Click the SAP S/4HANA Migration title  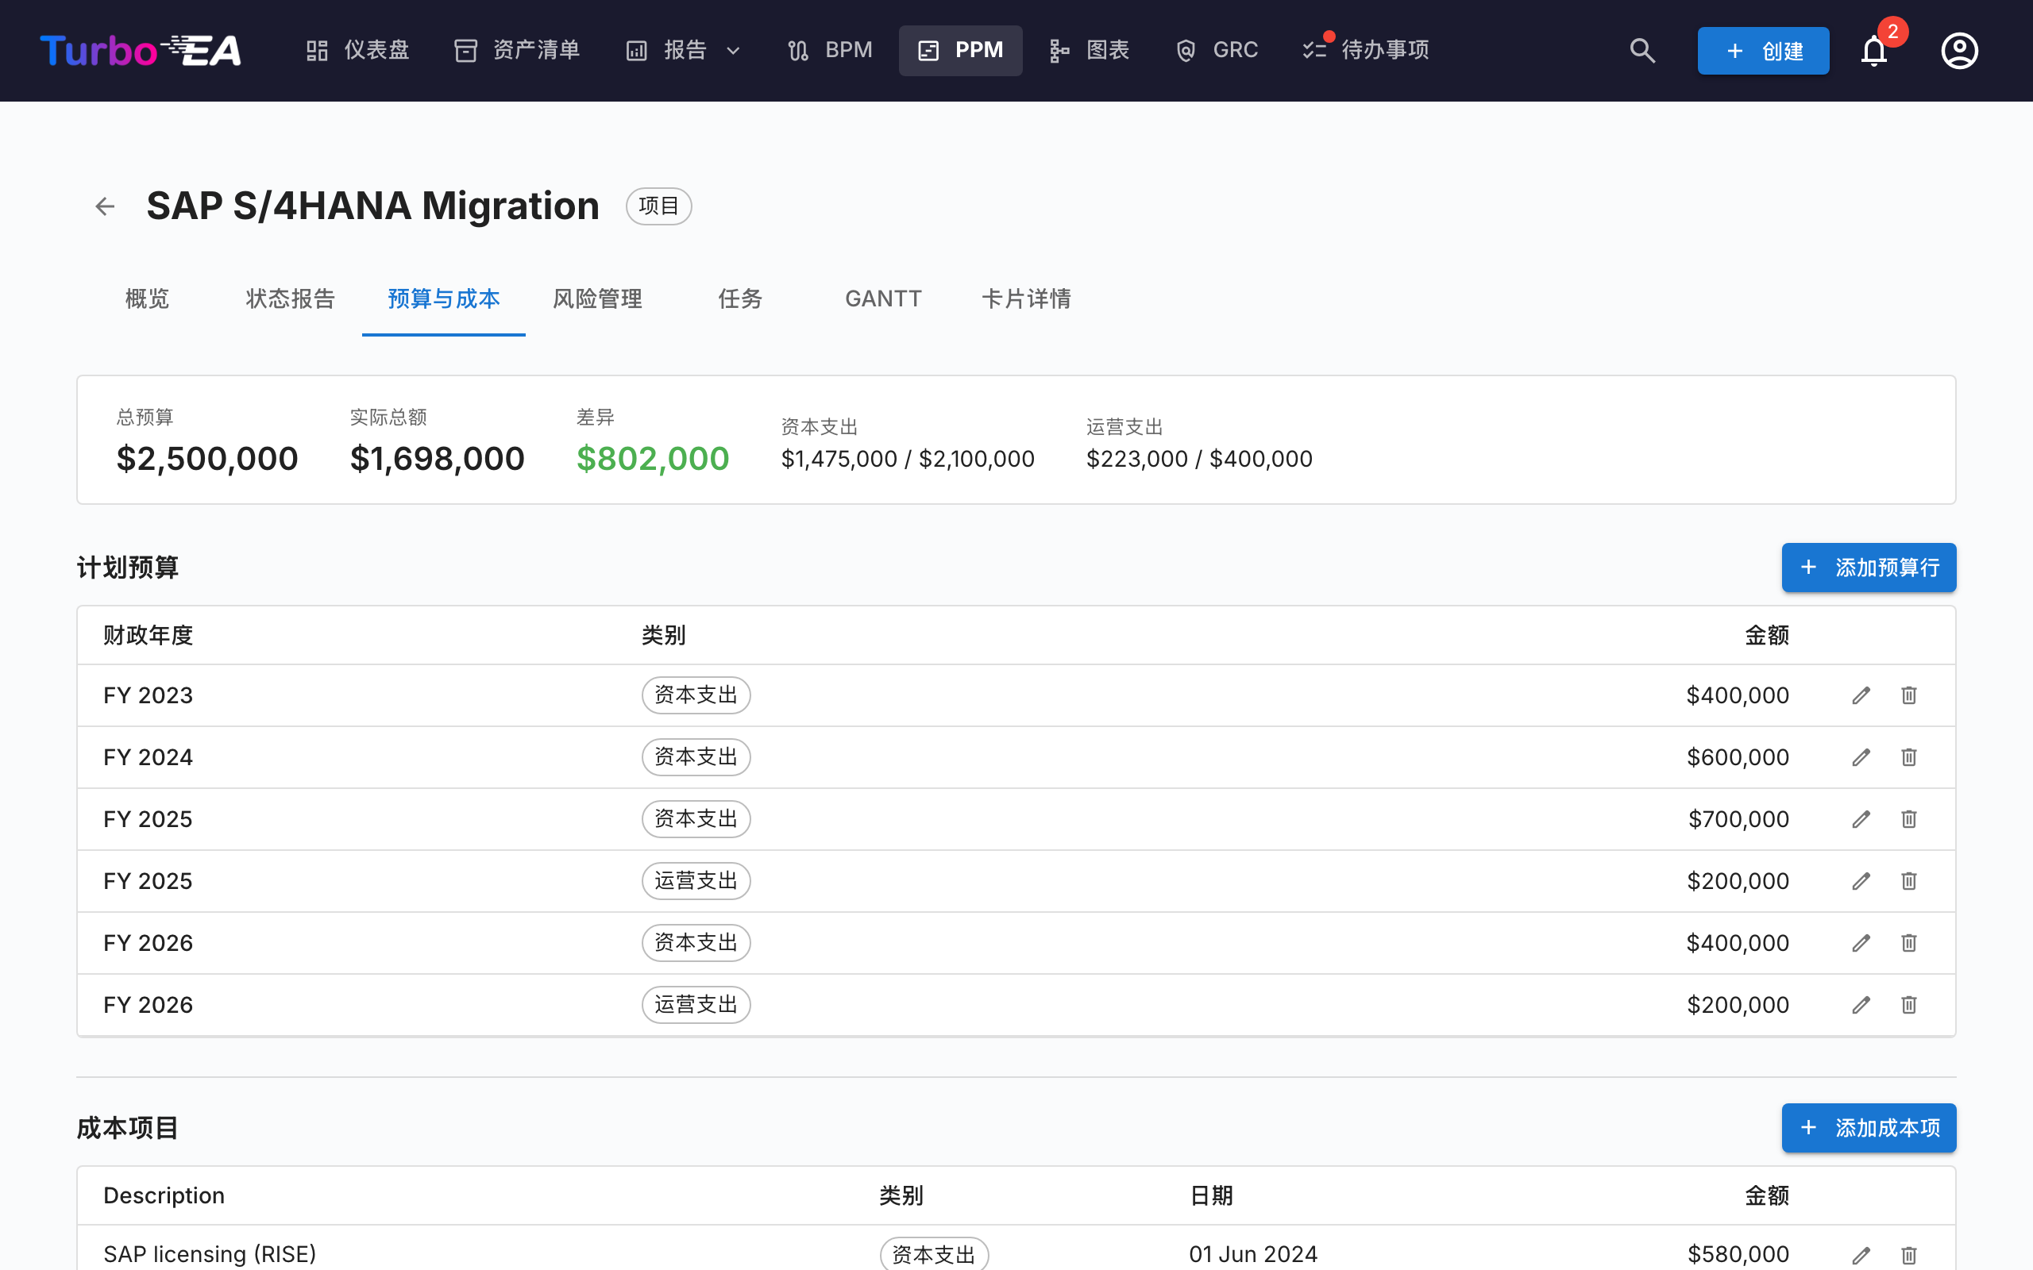tap(373, 206)
